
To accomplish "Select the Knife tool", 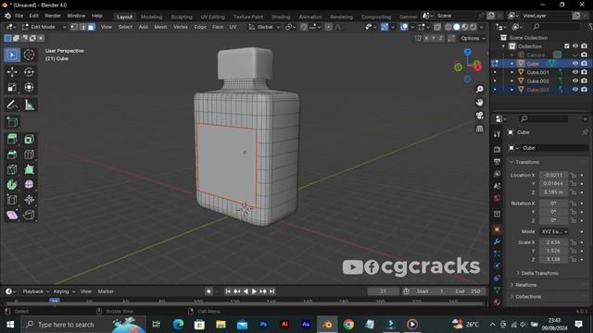I will pyautogui.click(x=12, y=169).
